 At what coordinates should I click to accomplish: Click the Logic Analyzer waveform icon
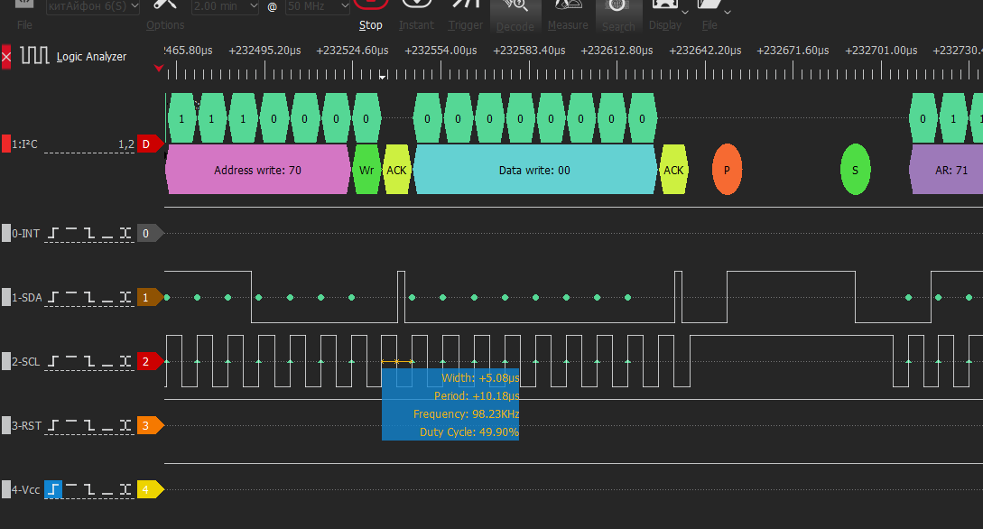tap(36, 56)
